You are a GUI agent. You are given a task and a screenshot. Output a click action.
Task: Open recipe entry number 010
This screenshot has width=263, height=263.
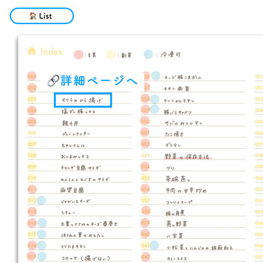tap(85, 180)
